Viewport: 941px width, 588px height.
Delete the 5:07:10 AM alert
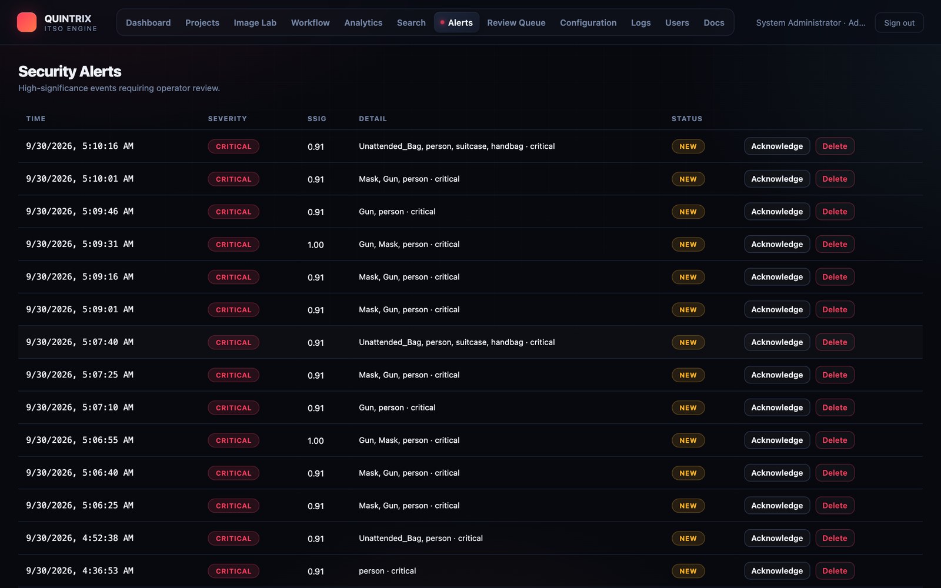[x=835, y=407]
